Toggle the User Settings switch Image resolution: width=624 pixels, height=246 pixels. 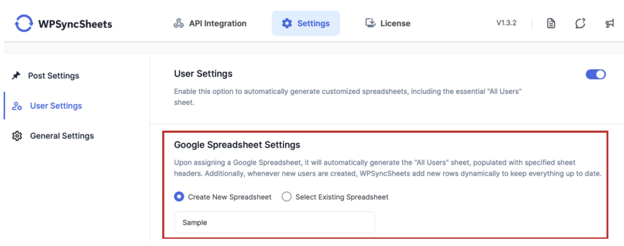pos(595,74)
